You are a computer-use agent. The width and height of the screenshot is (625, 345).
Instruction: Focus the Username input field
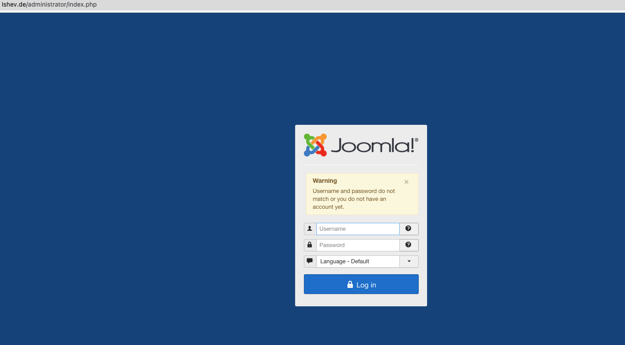click(x=358, y=229)
